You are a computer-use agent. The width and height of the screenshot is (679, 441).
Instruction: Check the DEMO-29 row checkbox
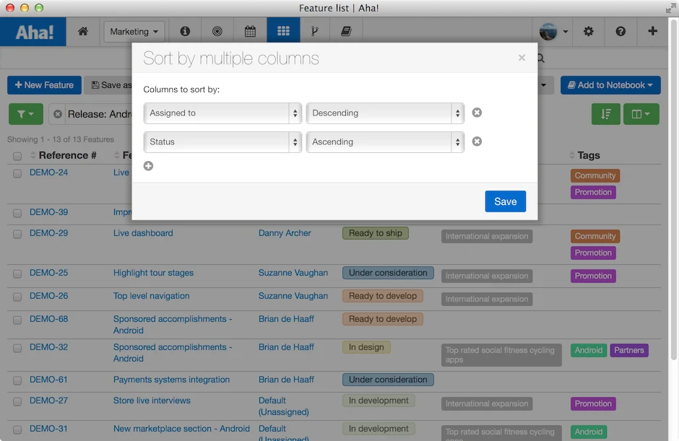(x=17, y=234)
